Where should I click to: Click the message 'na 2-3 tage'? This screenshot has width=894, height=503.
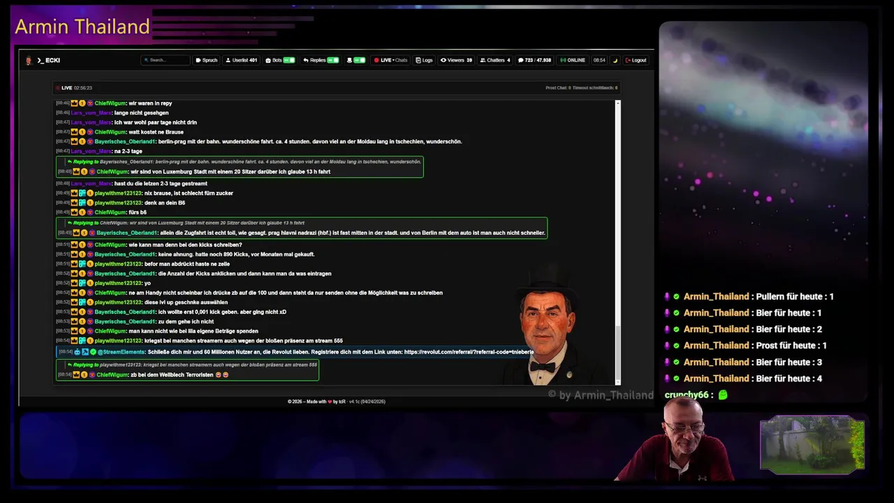pos(128,152)
